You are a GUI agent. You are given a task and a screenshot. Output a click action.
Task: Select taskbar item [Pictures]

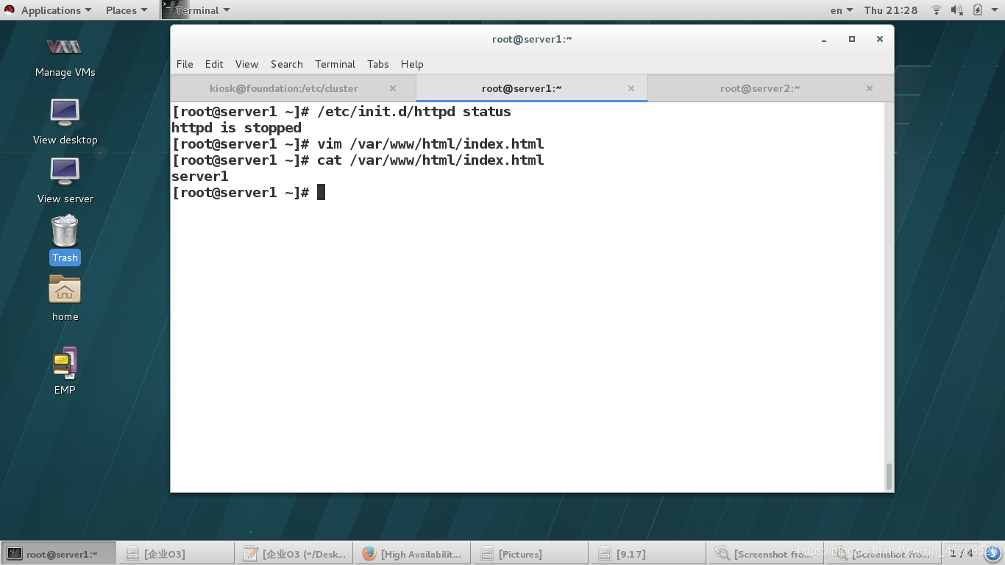click(x=531, y=554)
